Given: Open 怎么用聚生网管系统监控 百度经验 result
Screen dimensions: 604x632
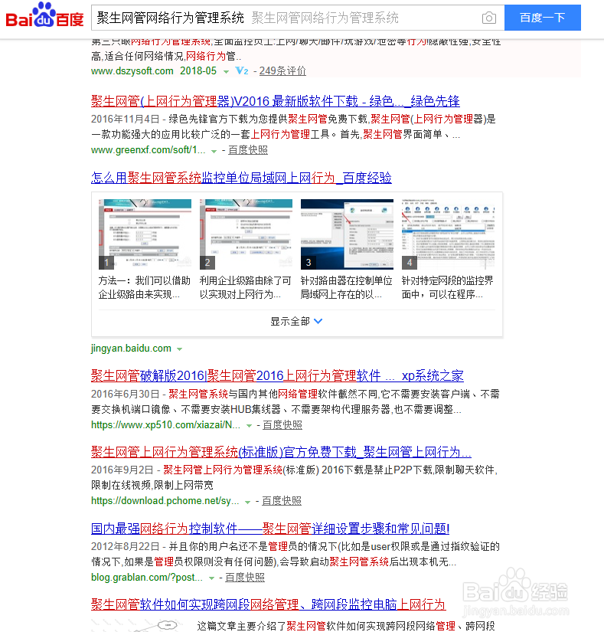Looking at the screenshot, I should pos(241,178).
